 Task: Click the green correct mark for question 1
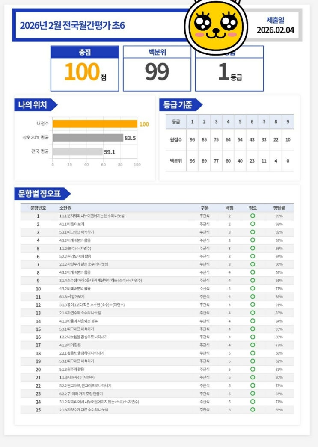coord(253,216)
